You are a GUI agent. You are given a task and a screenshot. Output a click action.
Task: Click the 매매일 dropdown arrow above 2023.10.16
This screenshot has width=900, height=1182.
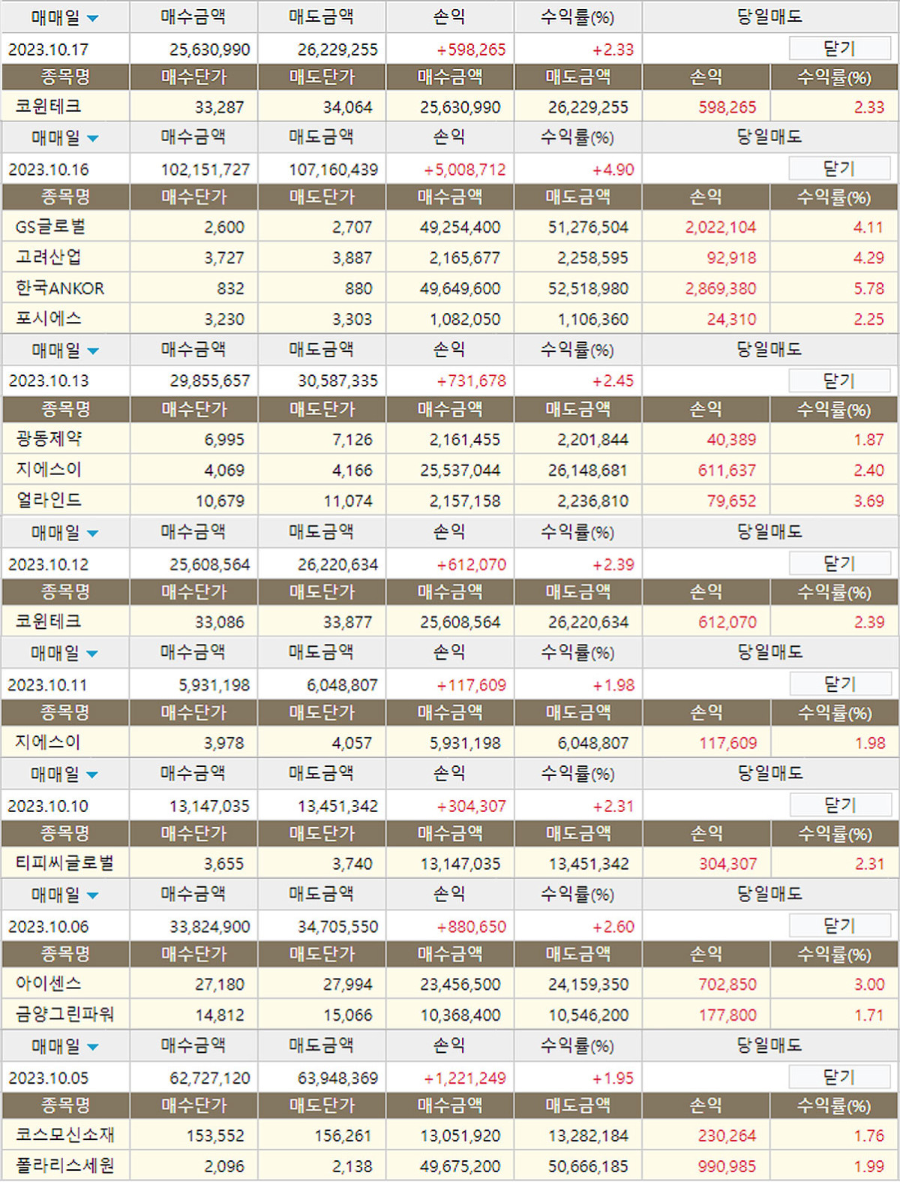93,138
